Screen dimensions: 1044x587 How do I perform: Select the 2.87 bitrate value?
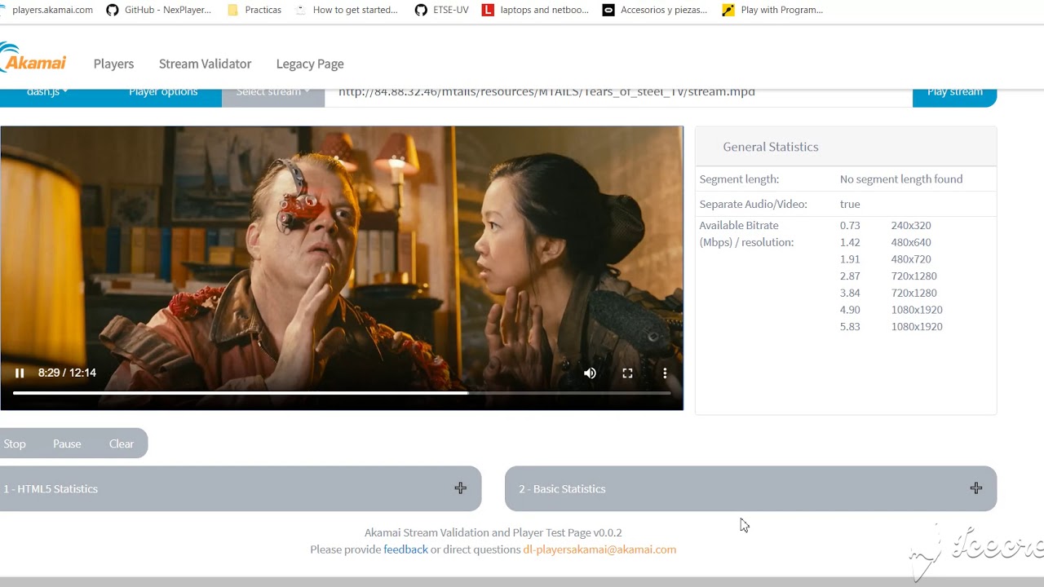(x=850, y=276)
